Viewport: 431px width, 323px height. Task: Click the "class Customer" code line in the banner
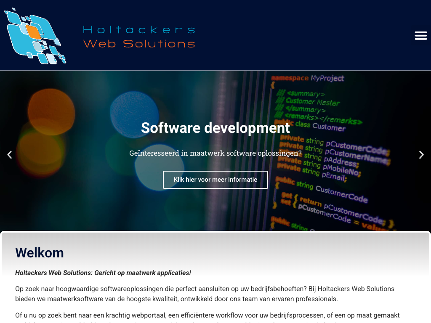[x=320, y=126]
